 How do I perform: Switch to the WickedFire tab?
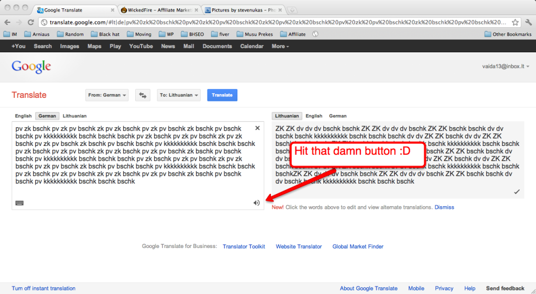pos(159,10)
